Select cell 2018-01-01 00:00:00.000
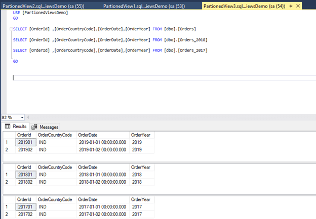Image resolution: width=316 pixels, height=219 pixels. tap(103, 175)
